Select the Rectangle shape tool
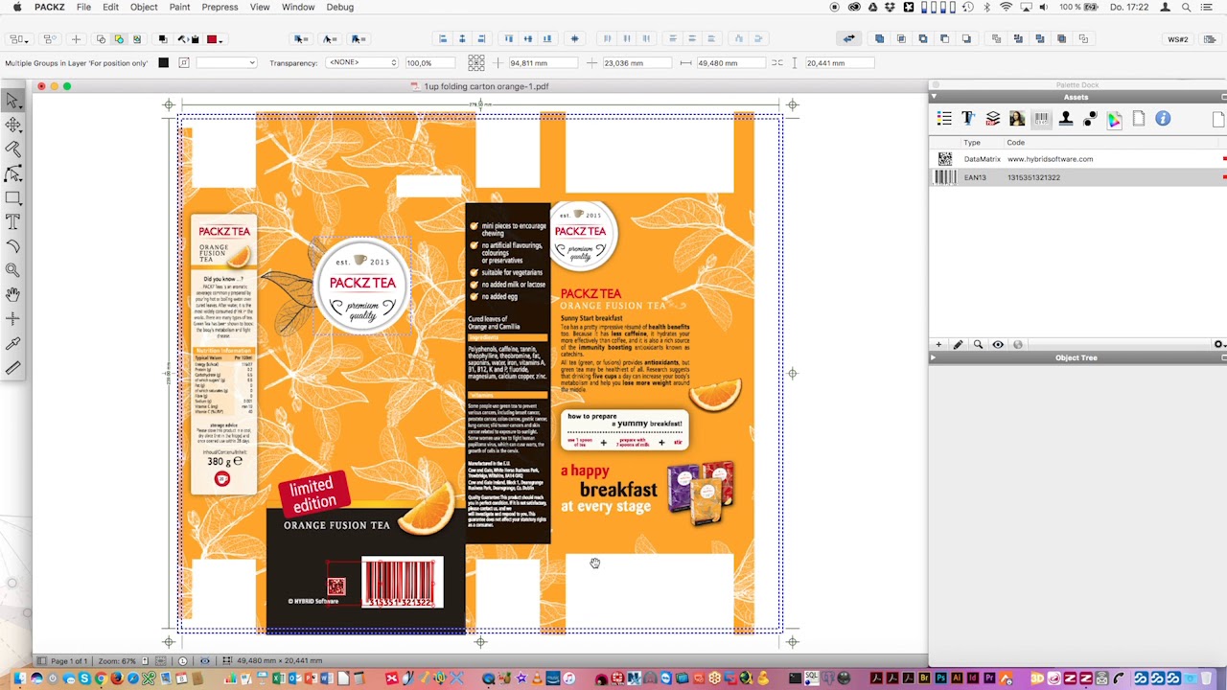Viewport: 1227px width, 690px height. point(13,197)
